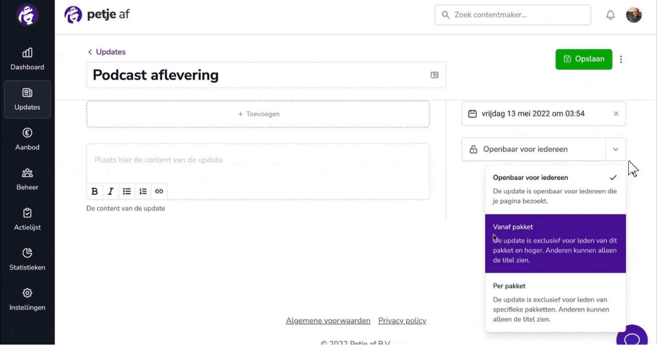Toggle bold formatting

(x=94, y=191)
